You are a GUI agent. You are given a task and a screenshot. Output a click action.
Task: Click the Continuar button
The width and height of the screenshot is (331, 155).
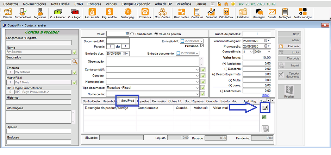click(289, 46)
